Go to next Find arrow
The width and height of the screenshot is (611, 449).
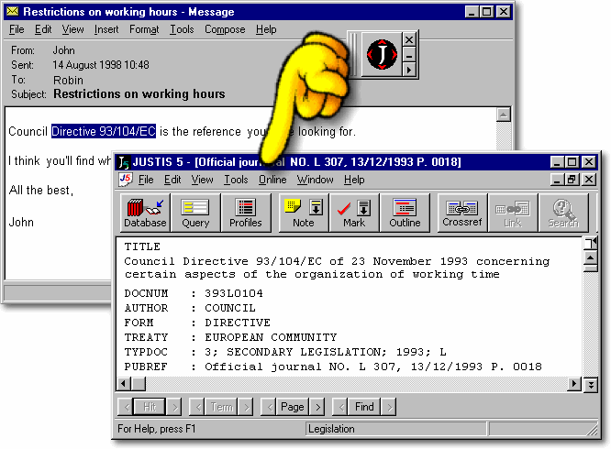[x=389, y=407]
